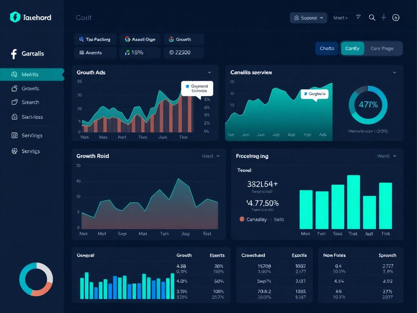Click the gear icon next to Servrigs
This screenshot has height=313, width=417.
point(14,151)
